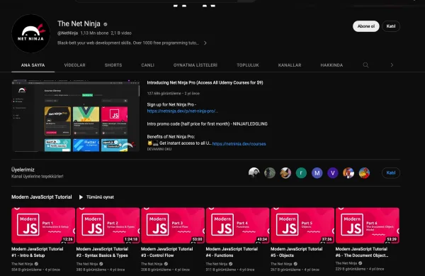Open Modern JS Part 1 thumbnail

[43, 226]
